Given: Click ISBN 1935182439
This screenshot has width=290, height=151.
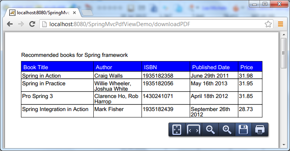Looking at the screenshot, I should tap(166, 111).
